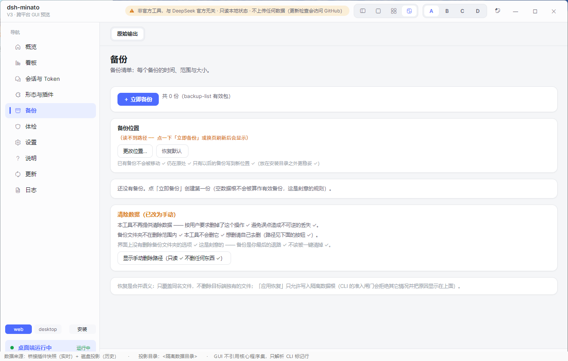The height and width of the screenshot is (361, 568).
Task: Open the 原始输出 tab
Action: point(127,34)
